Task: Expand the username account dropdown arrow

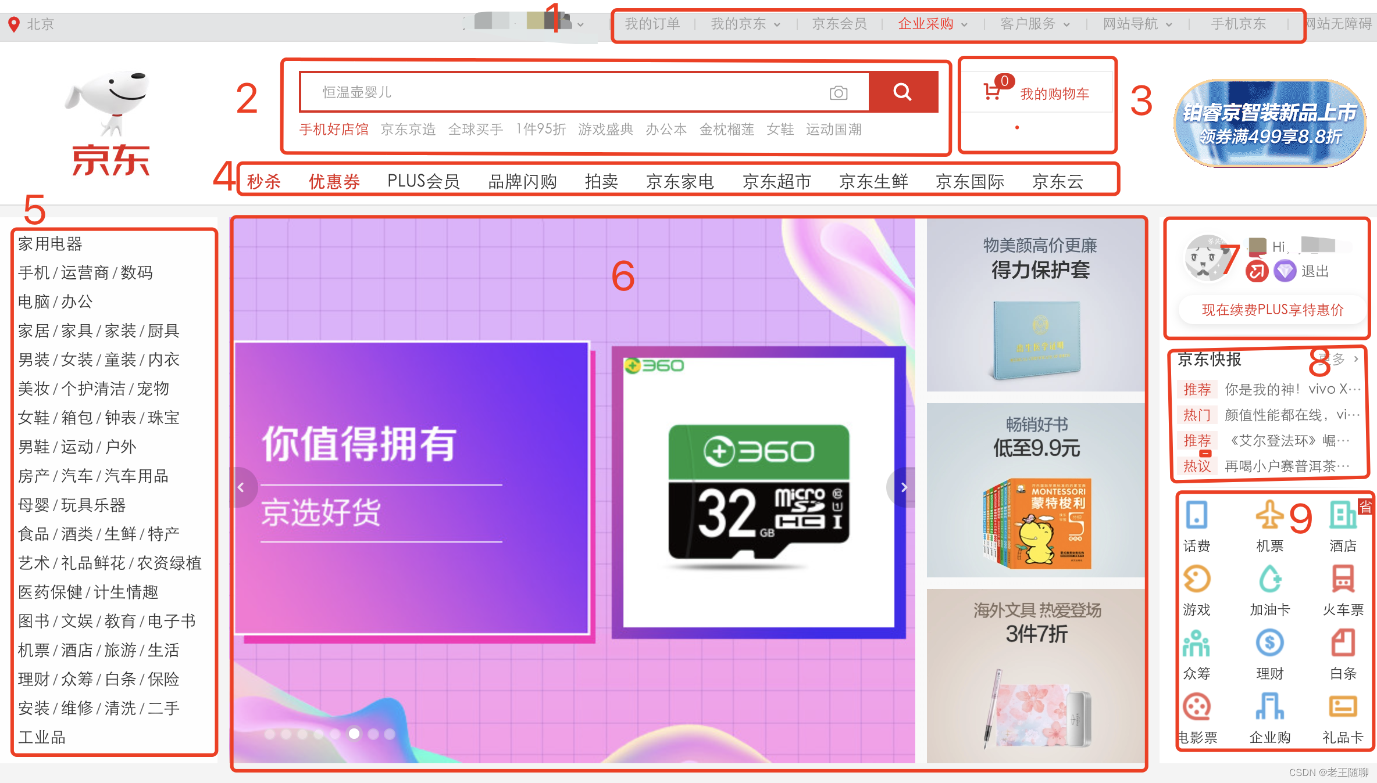Action: [580, 24]
